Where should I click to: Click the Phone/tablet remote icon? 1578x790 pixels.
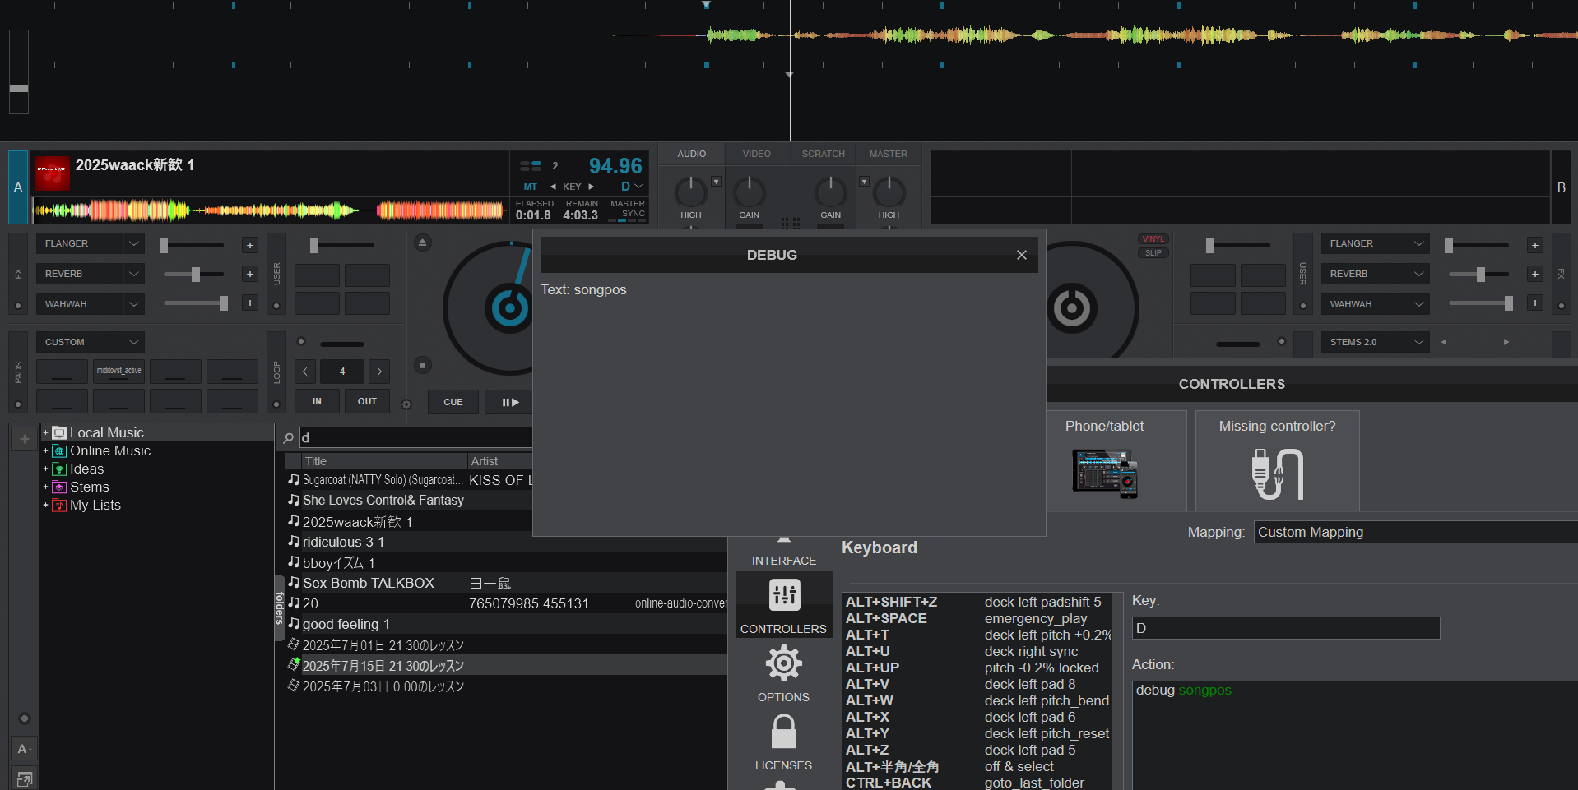click(1104, 473)
